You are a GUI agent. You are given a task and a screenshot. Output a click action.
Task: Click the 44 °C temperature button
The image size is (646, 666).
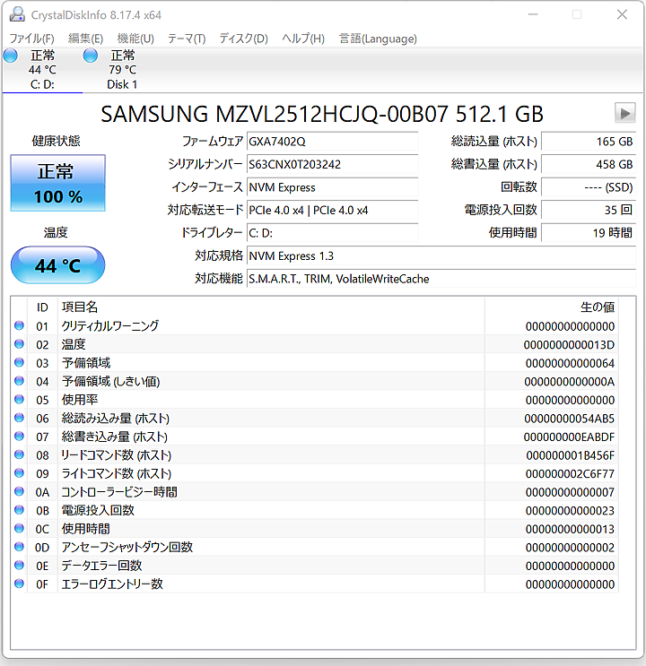[57, 265]
